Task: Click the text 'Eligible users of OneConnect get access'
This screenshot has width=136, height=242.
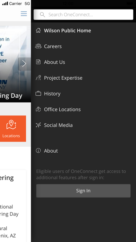Action: 81,171
